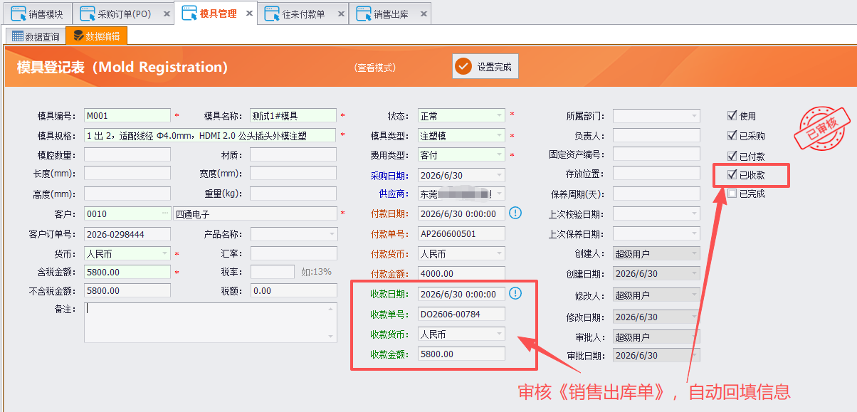Toggle the 已采购 checkbox
Screen dimensions: 857x412
coord(732,135)
